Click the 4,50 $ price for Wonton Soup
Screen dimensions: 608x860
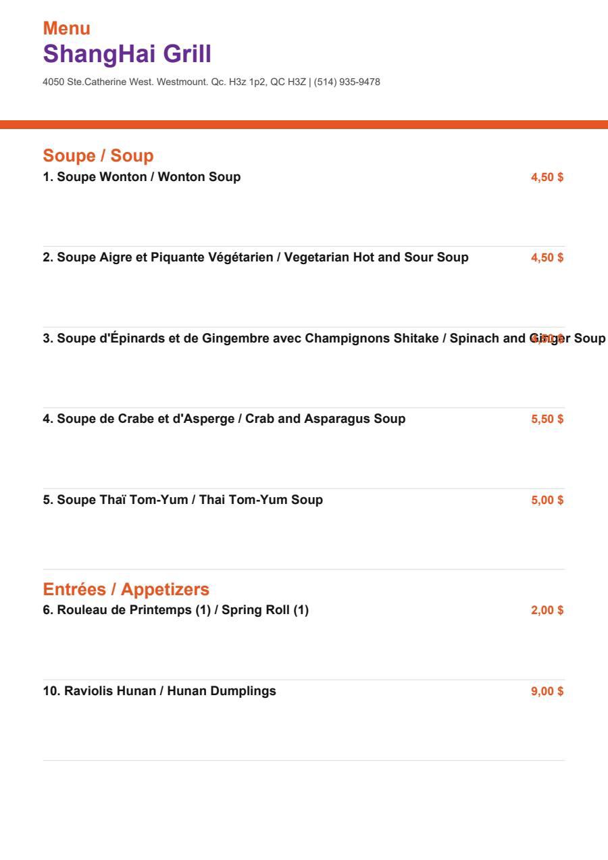pos(548,177)
